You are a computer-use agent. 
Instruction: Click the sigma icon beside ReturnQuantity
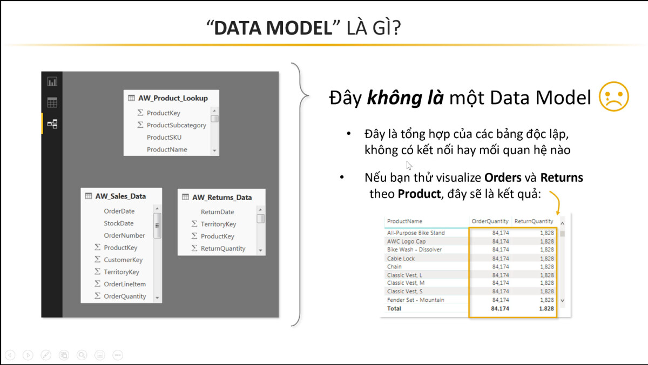(x=193, y=248)
